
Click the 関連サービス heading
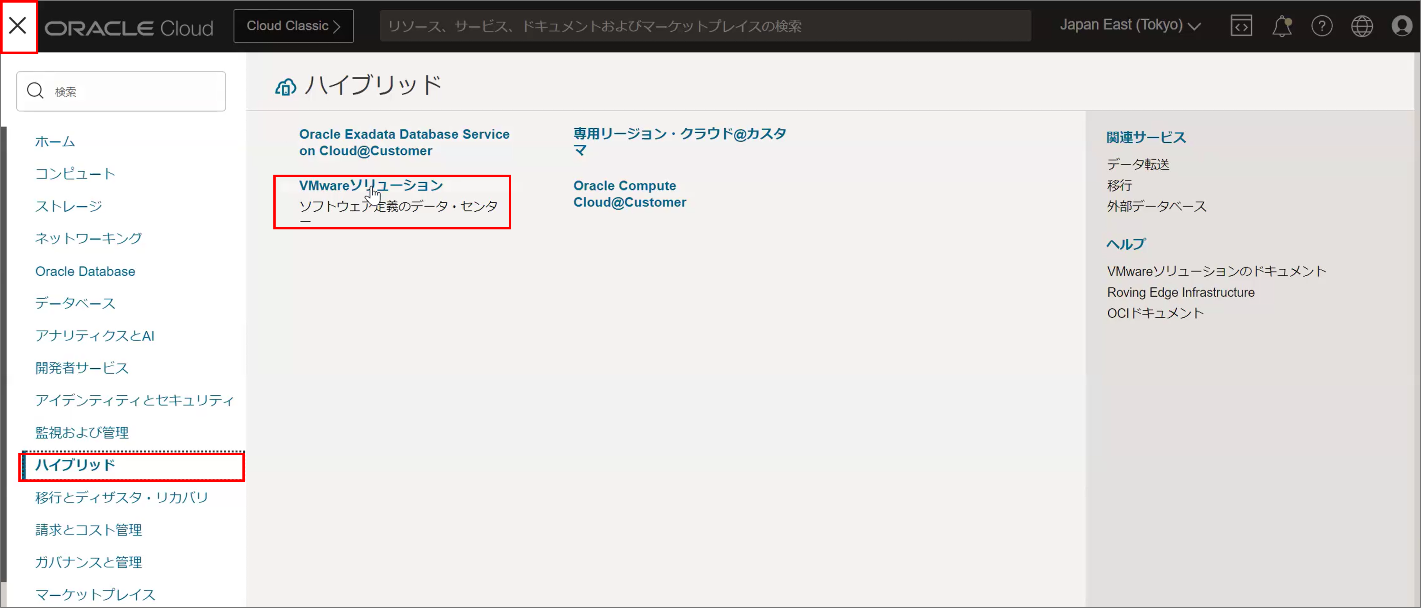click(1146, 137)
